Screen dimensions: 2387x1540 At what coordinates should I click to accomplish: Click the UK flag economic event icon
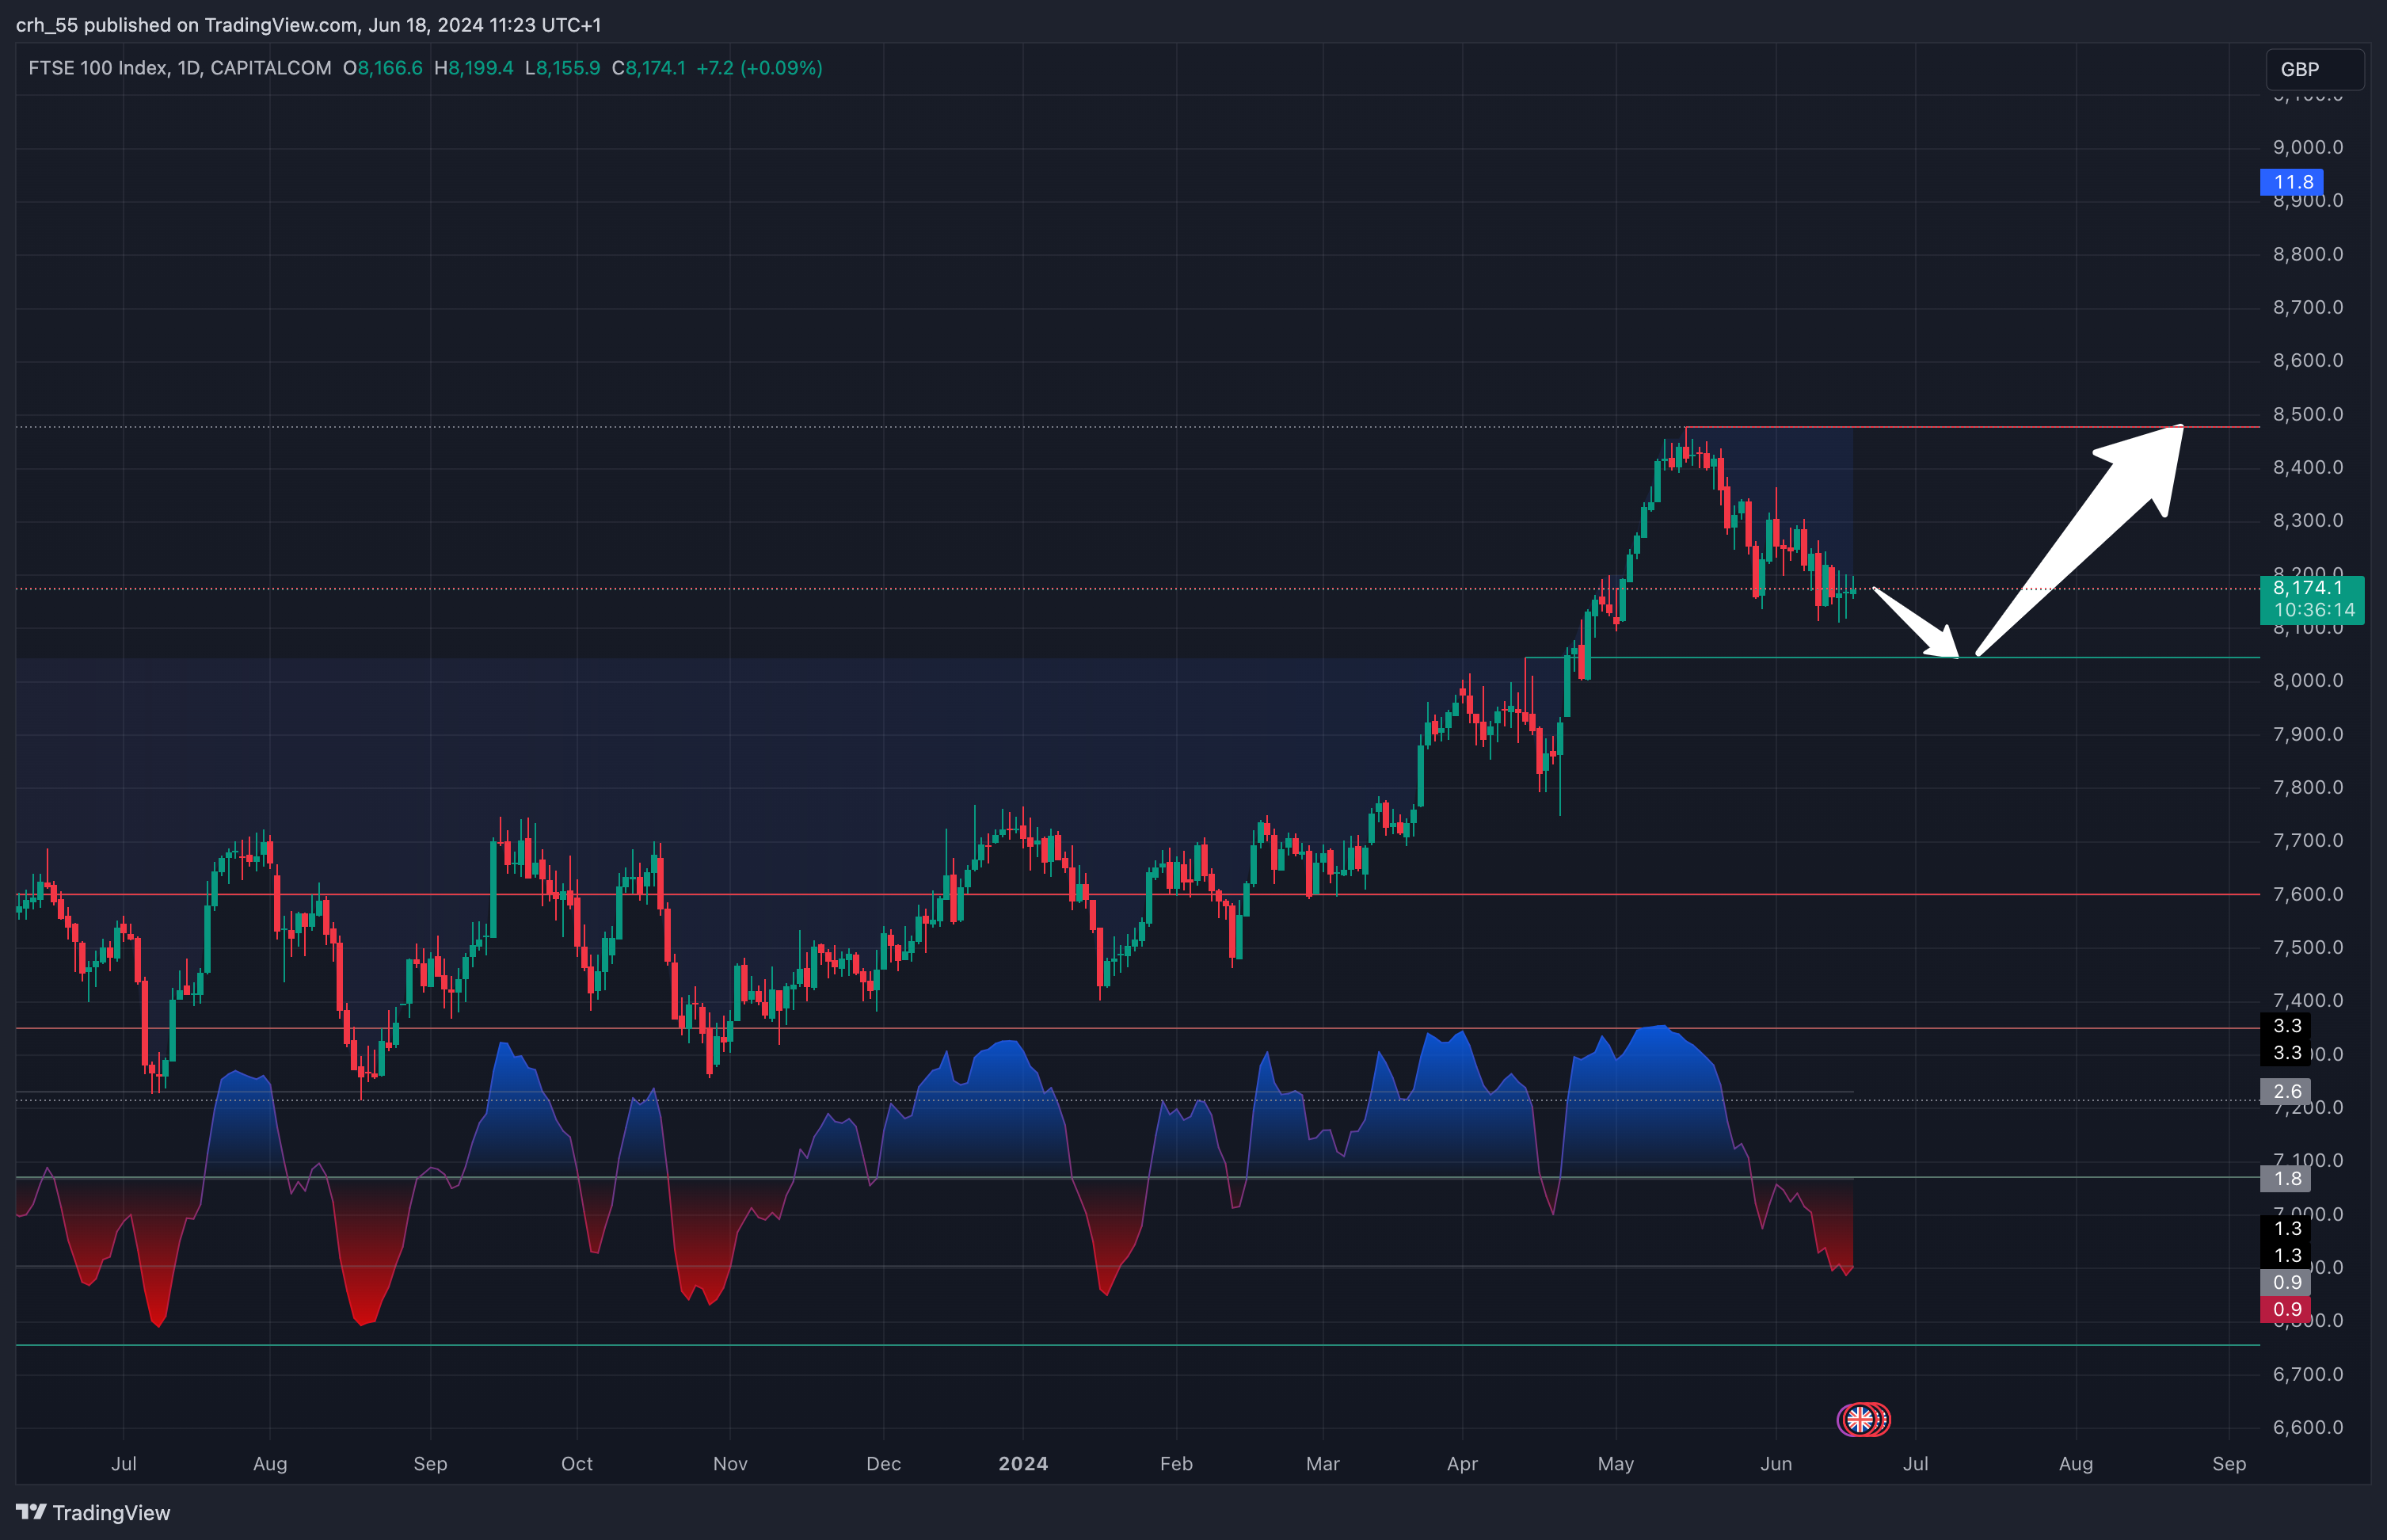pyautogui.click(x=1860, y=1419)
